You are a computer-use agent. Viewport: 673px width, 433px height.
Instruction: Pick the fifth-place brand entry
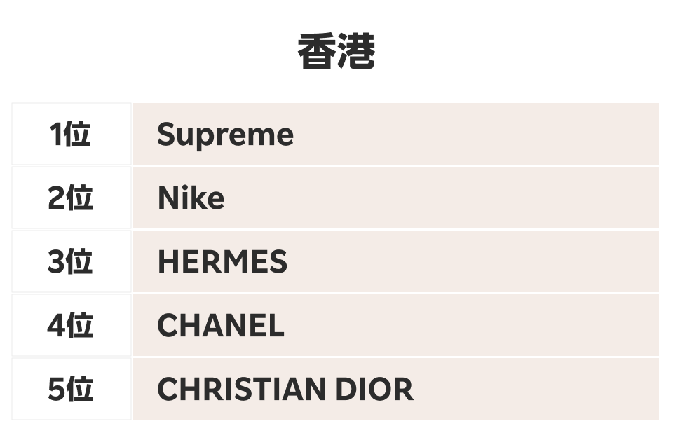(x=285, y=390)
